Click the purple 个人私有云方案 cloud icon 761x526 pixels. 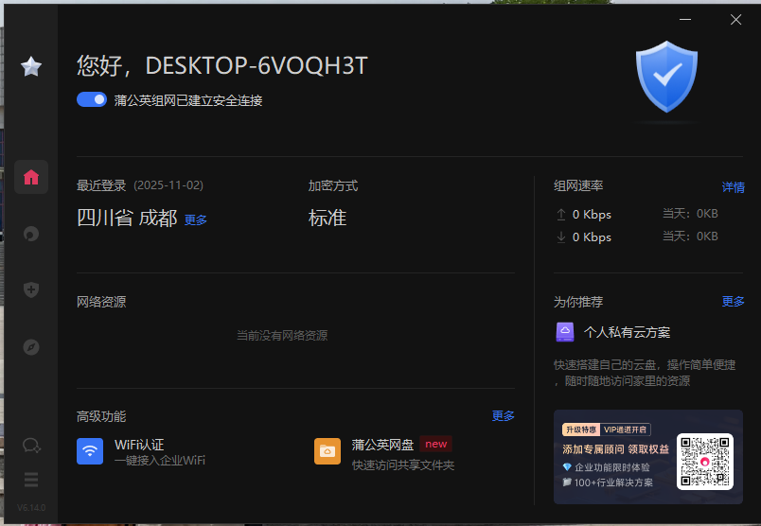point(565,332)
